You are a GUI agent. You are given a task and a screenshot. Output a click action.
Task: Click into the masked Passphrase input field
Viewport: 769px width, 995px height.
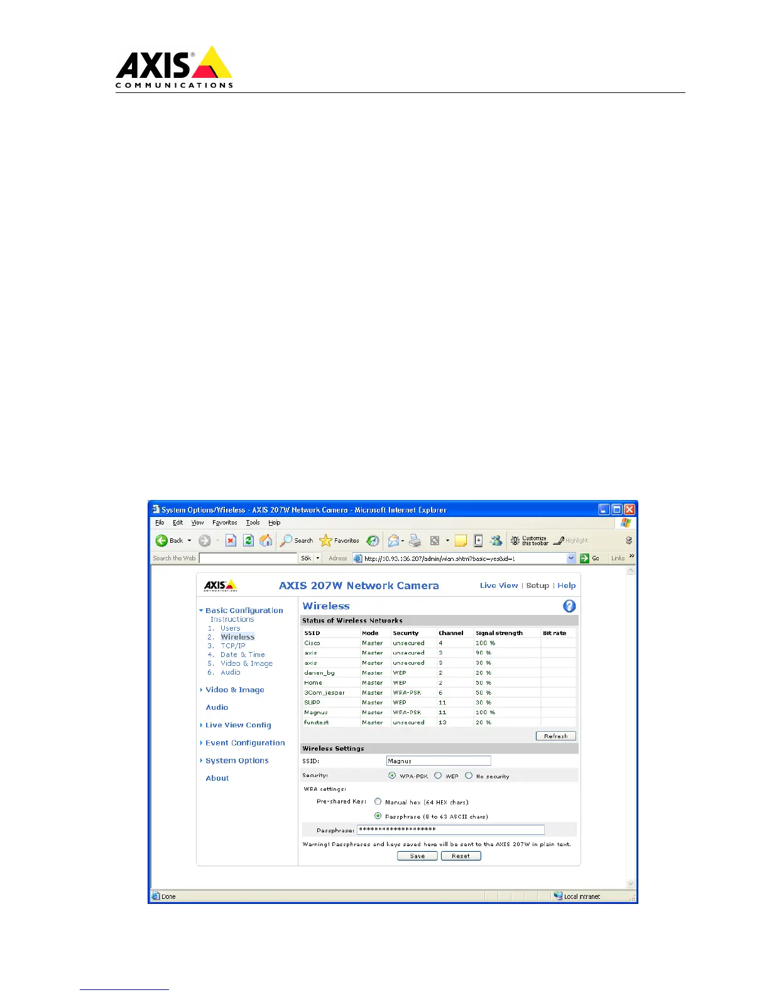click(450, 830)
